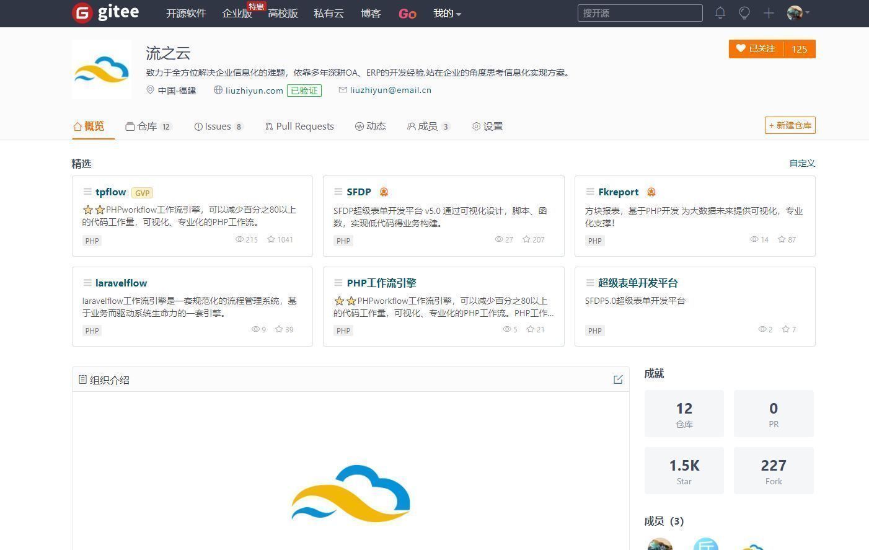Click the drag handle icon of tpflow card
The width and height of the screenshot is (869, 550).
click(87, 192)
